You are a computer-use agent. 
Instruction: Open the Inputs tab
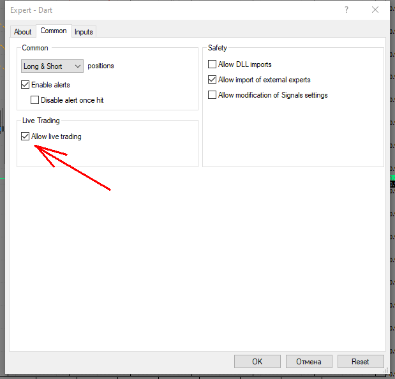[84, 32]
